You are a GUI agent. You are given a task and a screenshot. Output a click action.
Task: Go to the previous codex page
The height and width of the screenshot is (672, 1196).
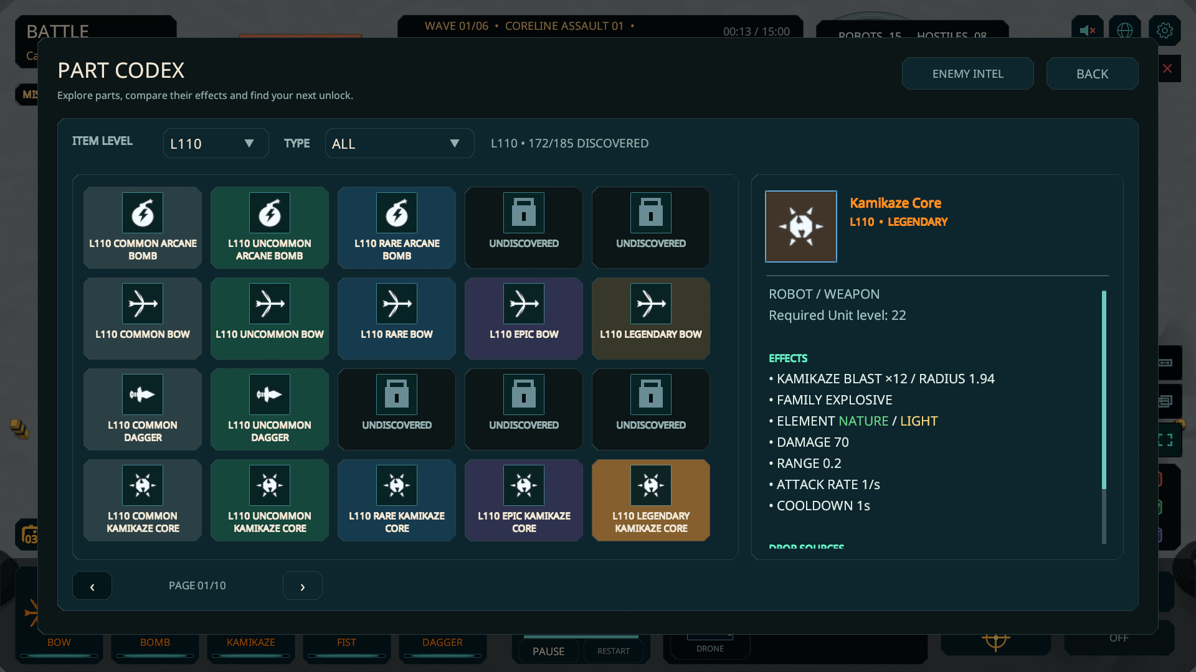pyautogui.click(x=92, y=586)
